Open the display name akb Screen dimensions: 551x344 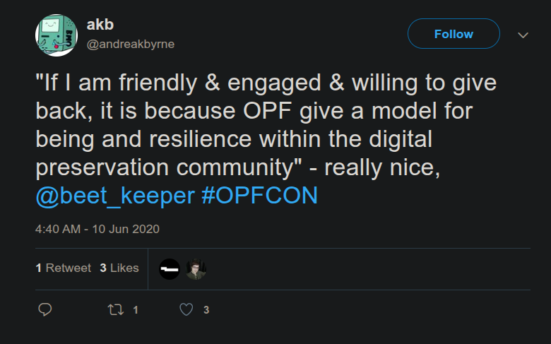pyautogui.click(x=98, y=25)
